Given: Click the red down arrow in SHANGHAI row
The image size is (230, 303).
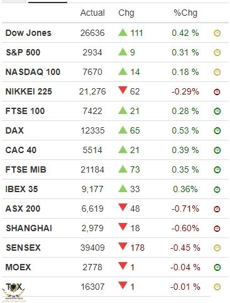Looking at the screenshot, I should click(123, 227).
